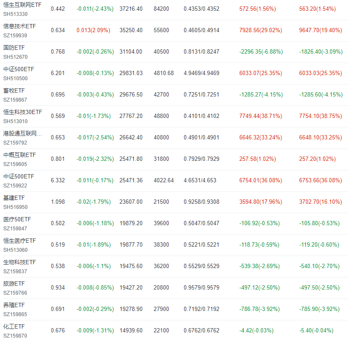Open the 医疗50ETF fund name
Viewport: 348px width, 341px height.
pos(17,219)
